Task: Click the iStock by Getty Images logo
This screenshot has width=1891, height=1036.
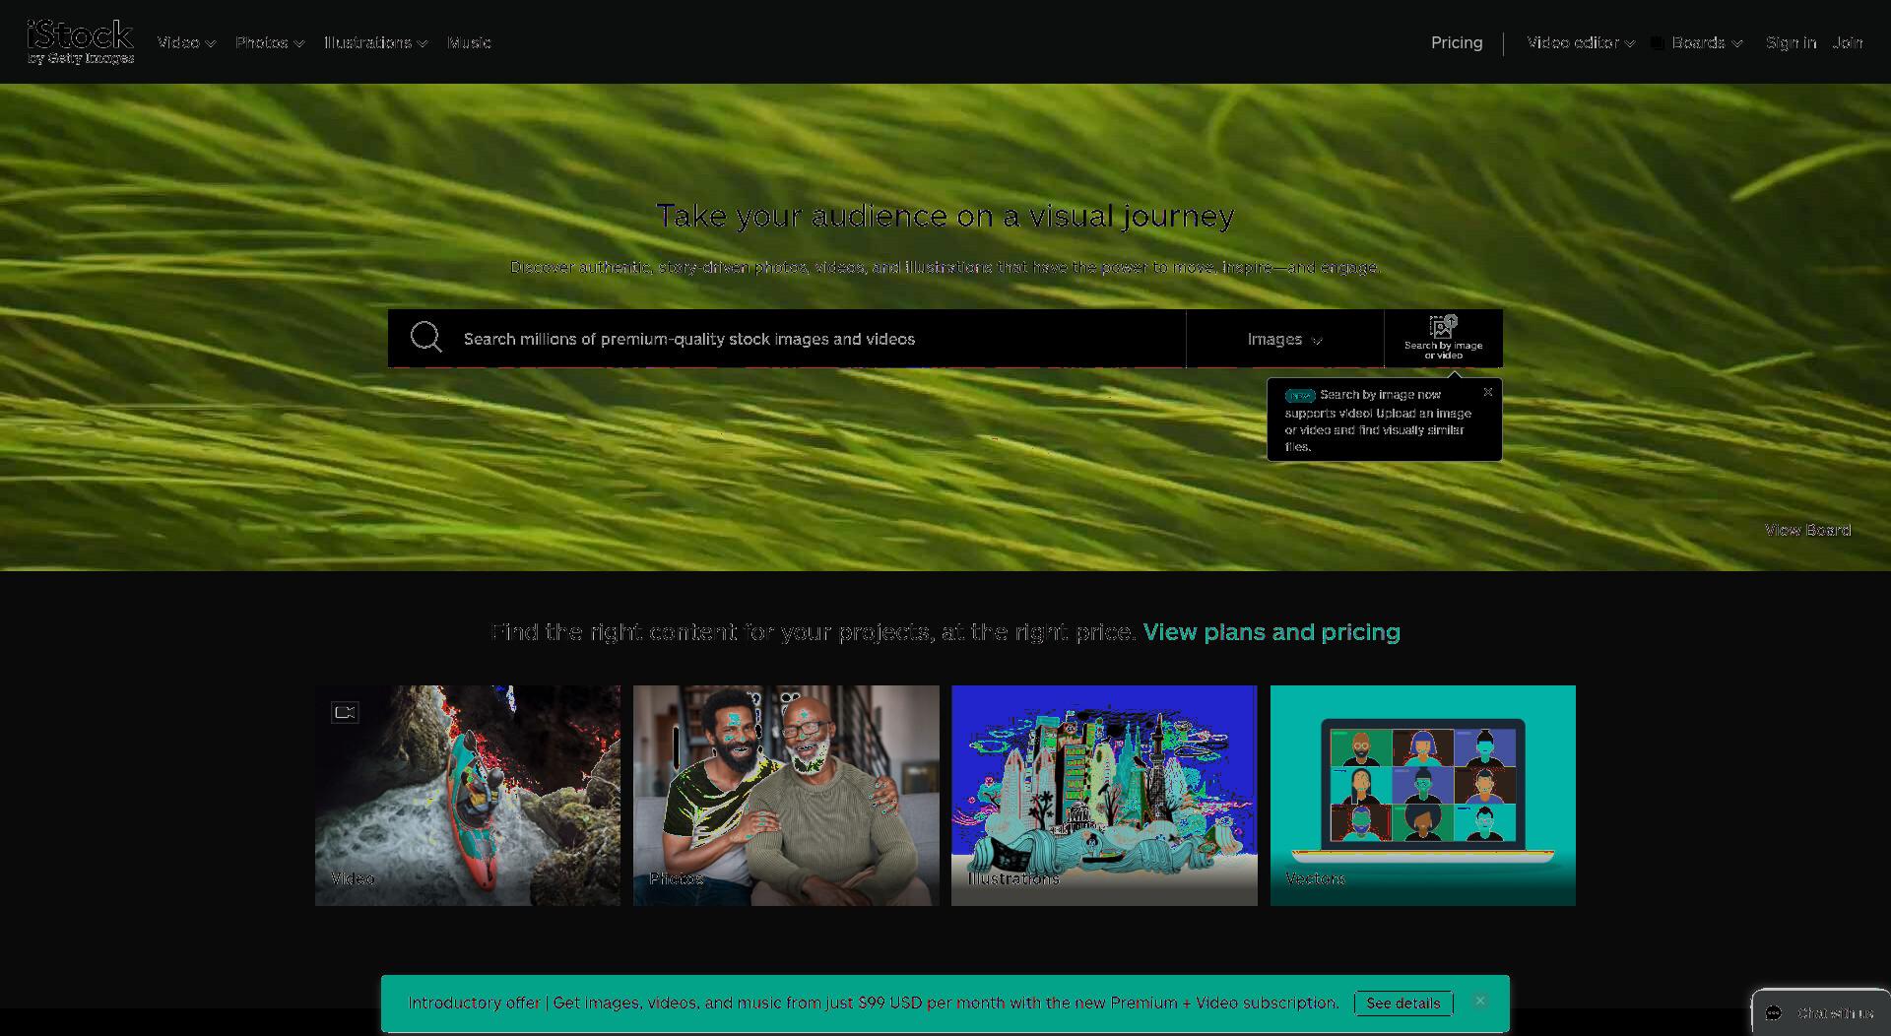Action: pyautogui.click(x=81, y=42)
